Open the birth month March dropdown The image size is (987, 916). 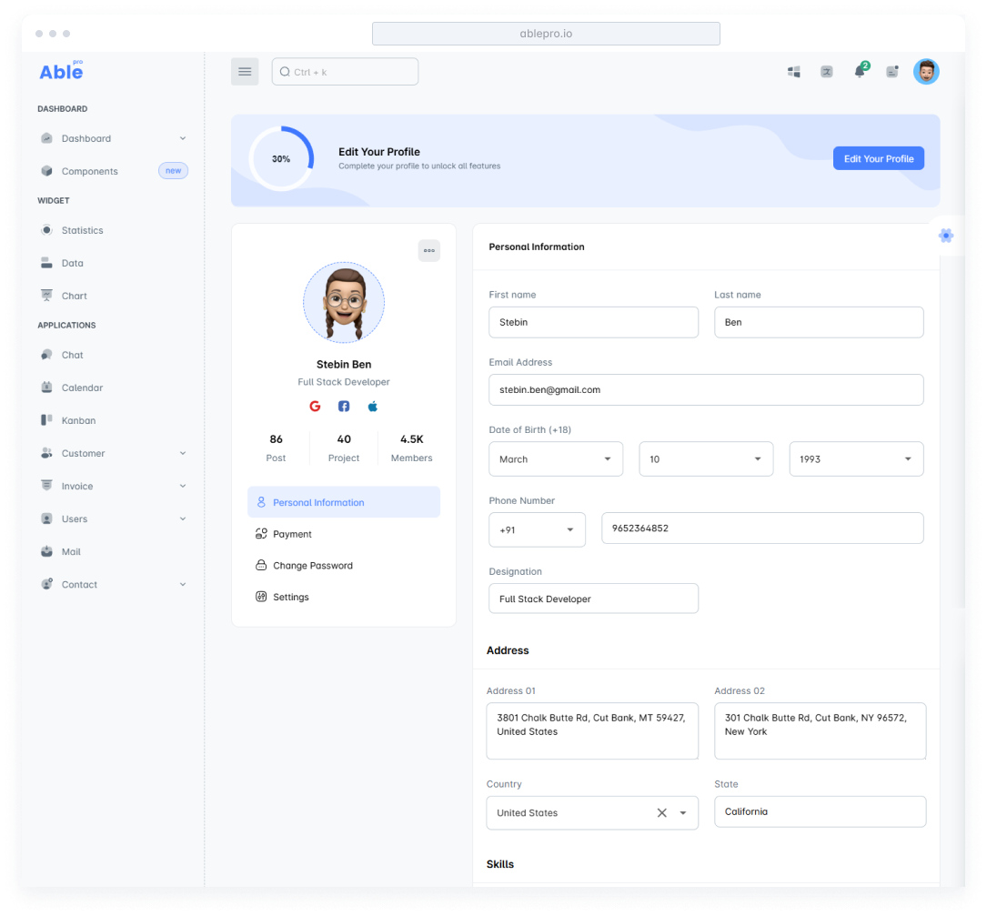tap(556, 459)
